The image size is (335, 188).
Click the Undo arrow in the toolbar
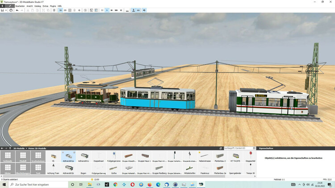pos(17,10)
